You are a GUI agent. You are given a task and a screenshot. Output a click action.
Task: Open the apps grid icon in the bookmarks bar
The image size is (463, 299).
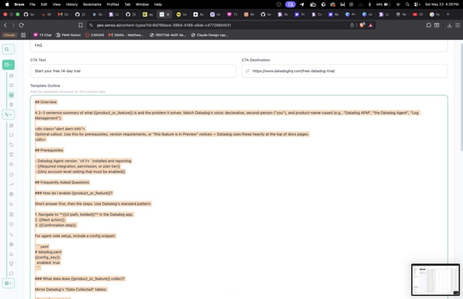pos(24,35)
